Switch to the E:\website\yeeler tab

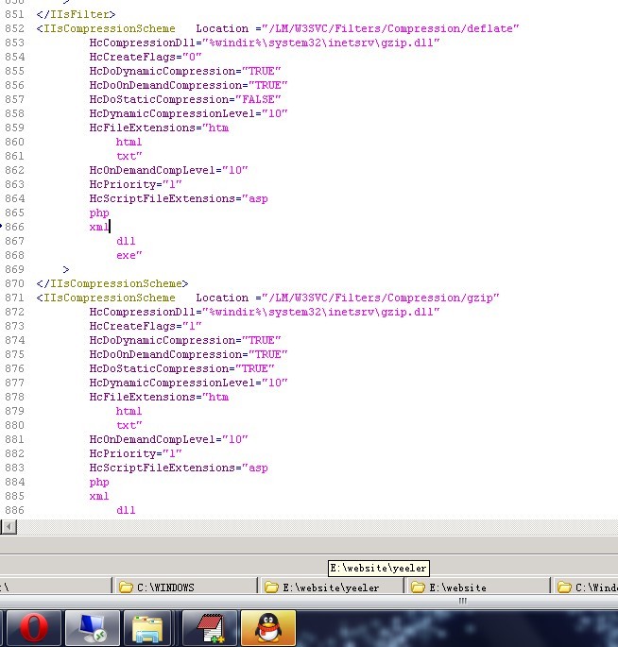(330, 587)
